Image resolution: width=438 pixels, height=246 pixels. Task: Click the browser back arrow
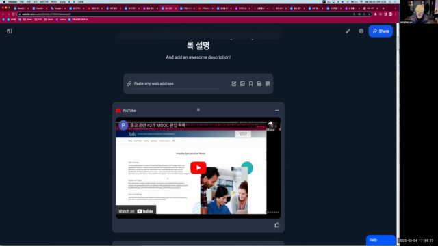pyautogui.click(x=3, y=14)
